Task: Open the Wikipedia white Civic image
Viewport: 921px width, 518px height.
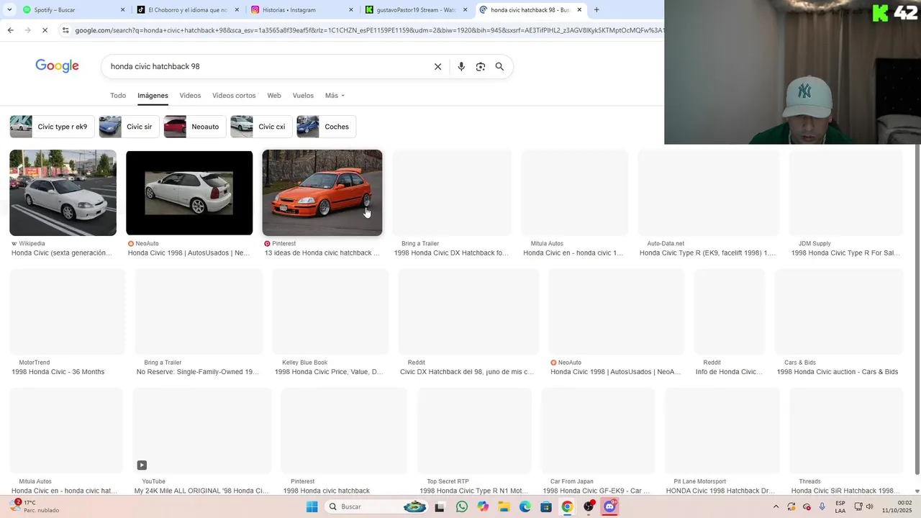Action: pos(63,193)
